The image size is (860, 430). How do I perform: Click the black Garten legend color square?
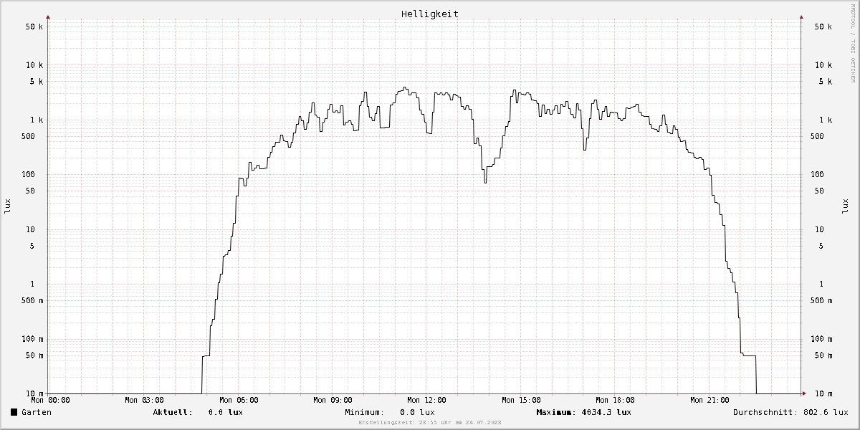click(x=14, y=412)
